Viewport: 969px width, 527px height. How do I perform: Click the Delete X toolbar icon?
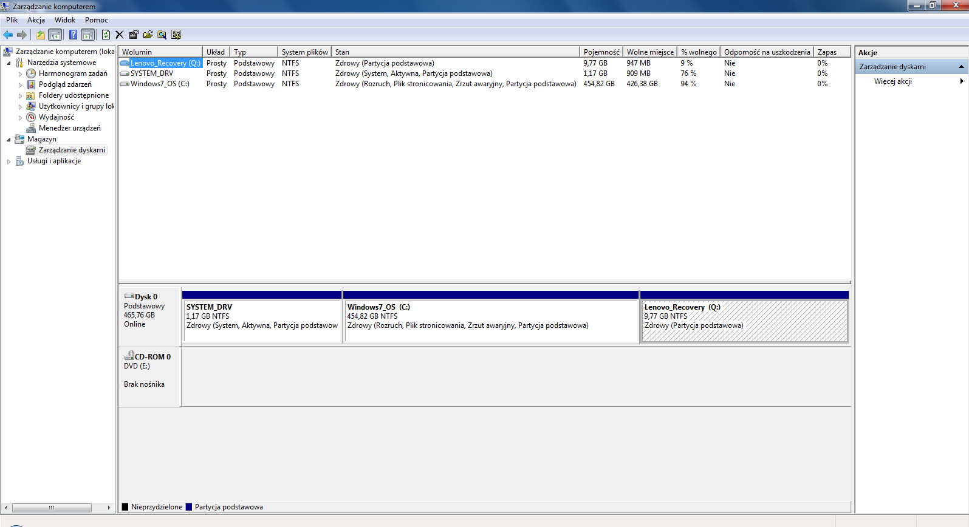click(x=120, y=35)
